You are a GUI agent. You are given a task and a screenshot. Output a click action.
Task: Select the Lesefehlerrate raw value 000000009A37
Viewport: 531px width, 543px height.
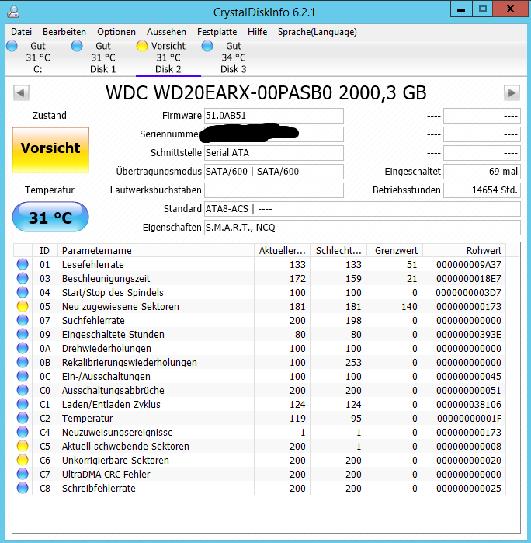coord(469,265)
